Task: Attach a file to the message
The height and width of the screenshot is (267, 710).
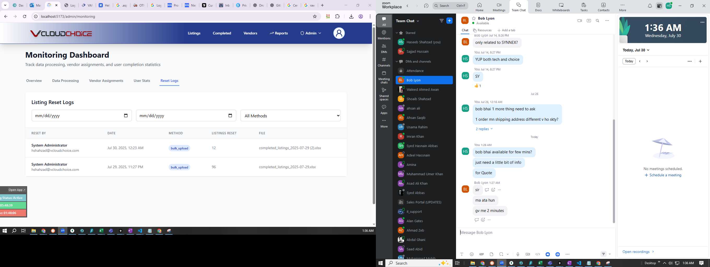Action: 492,254
